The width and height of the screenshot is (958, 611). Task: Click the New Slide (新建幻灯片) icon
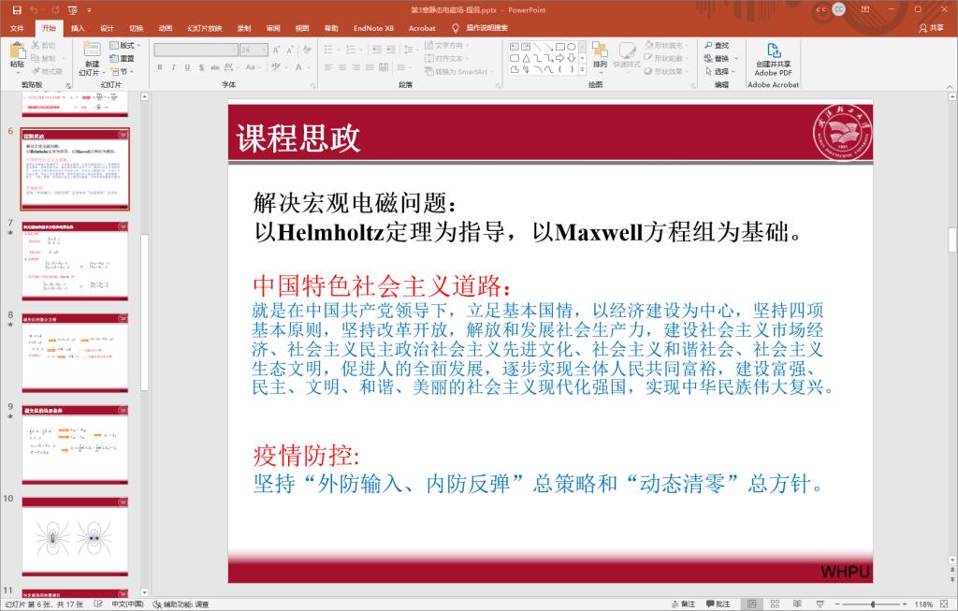coord(91,51)
